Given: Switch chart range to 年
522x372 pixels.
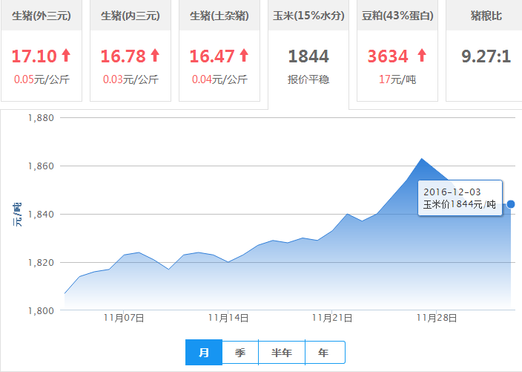Looking at the screenshot, I should 325,353.
